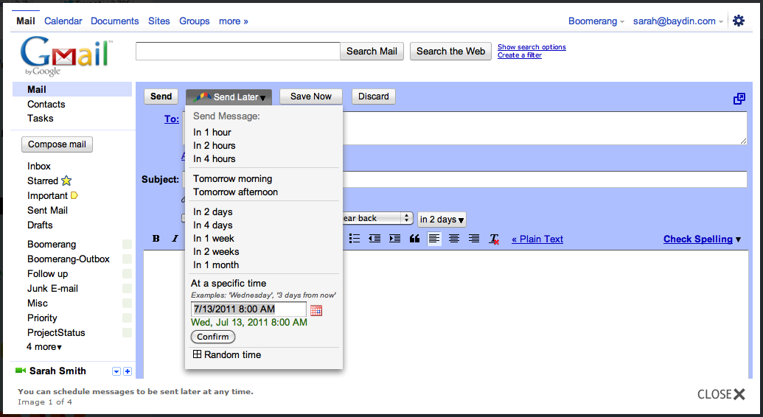Close the image viewer with CLOSE X
Viewport: 763px width, 417px height.
click(x=721, y=393)
